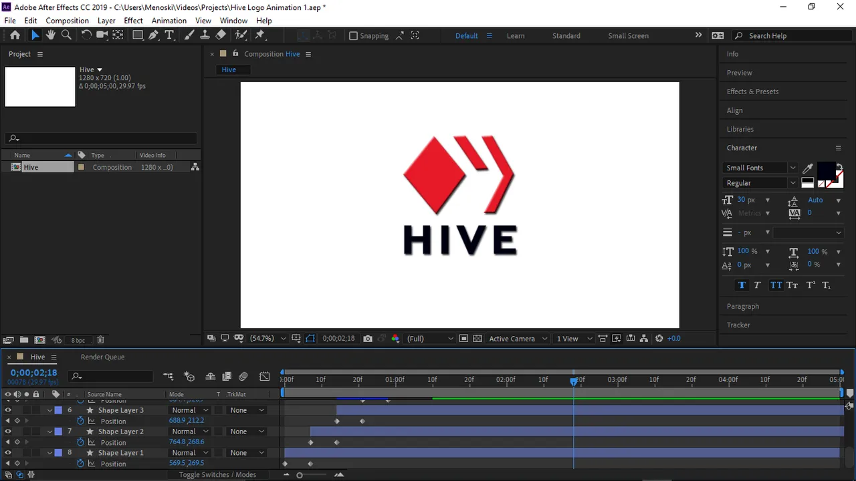
Task: Select the Puppet Pin tool
Action: click(x=260, y=35)
